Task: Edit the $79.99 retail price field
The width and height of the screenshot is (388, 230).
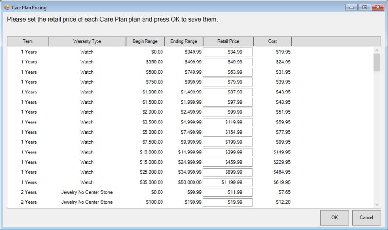Action: [227, 82]
